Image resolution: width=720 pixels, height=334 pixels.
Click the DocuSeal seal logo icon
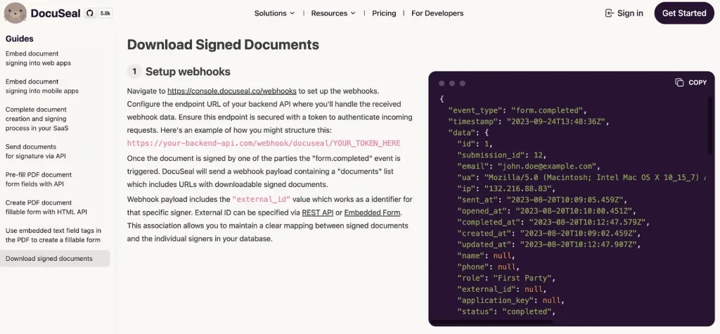[x=15, y=13]
